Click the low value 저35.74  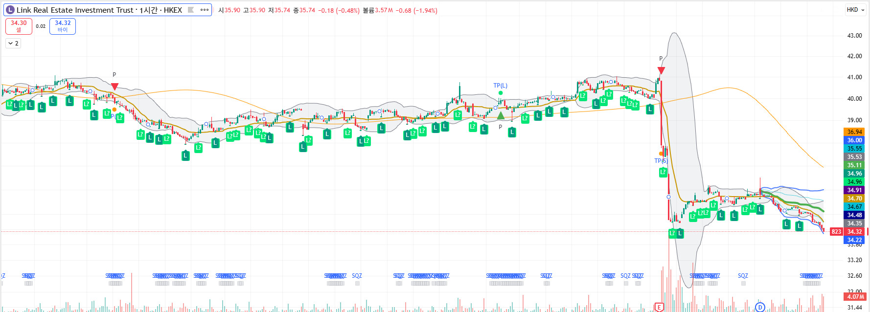[x=279, y=10]
